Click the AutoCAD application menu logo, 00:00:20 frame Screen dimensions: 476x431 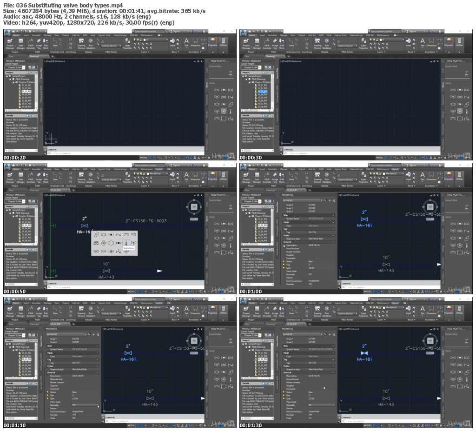[7, 33]
